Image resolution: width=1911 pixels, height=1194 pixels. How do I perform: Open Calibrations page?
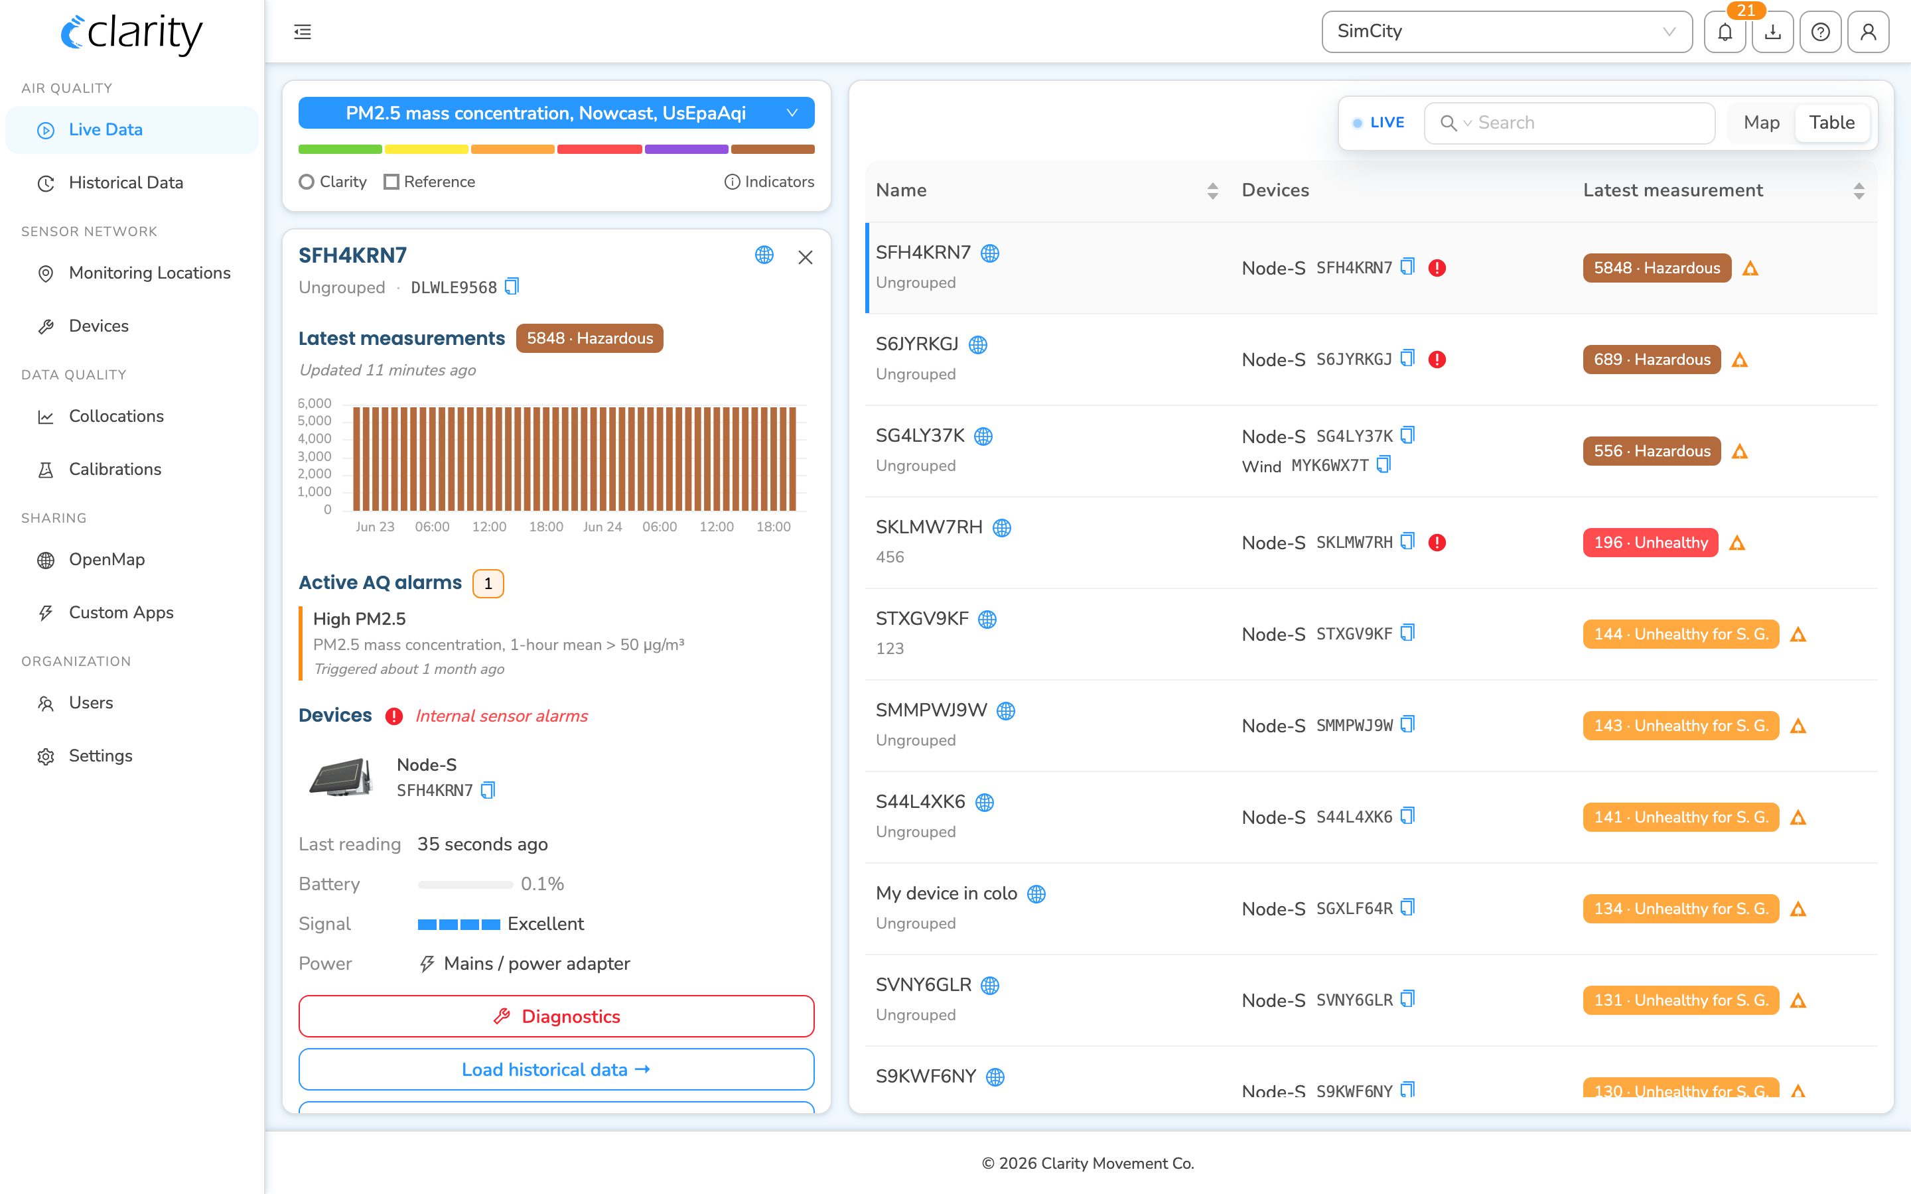coord(132,469)
